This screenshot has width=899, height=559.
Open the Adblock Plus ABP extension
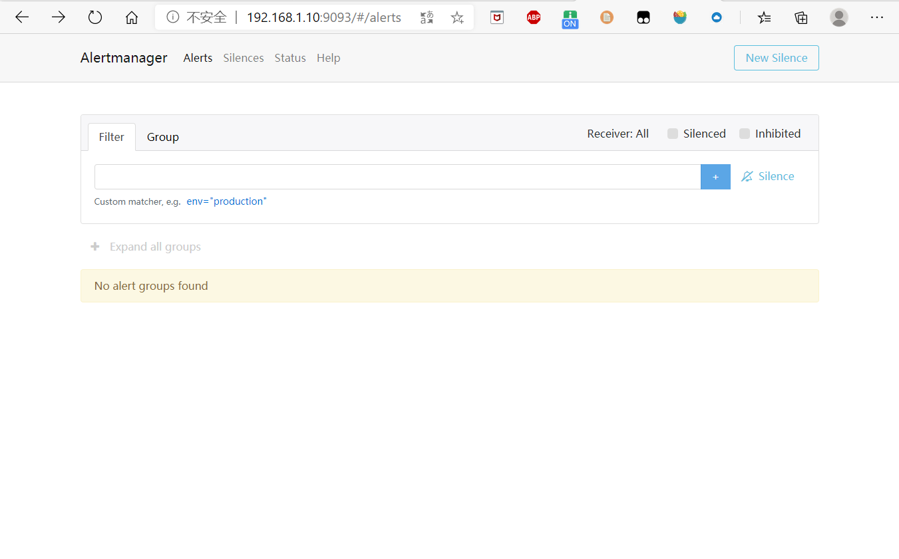click(534, 17)
